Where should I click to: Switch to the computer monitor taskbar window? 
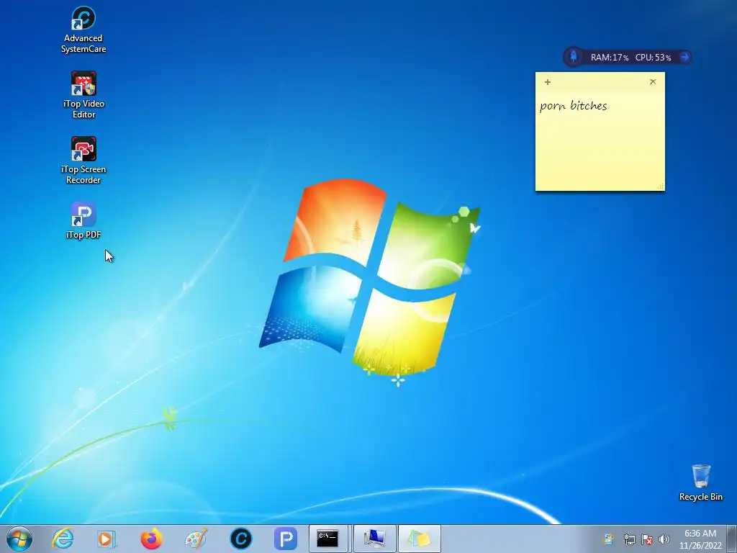[374, 539]
